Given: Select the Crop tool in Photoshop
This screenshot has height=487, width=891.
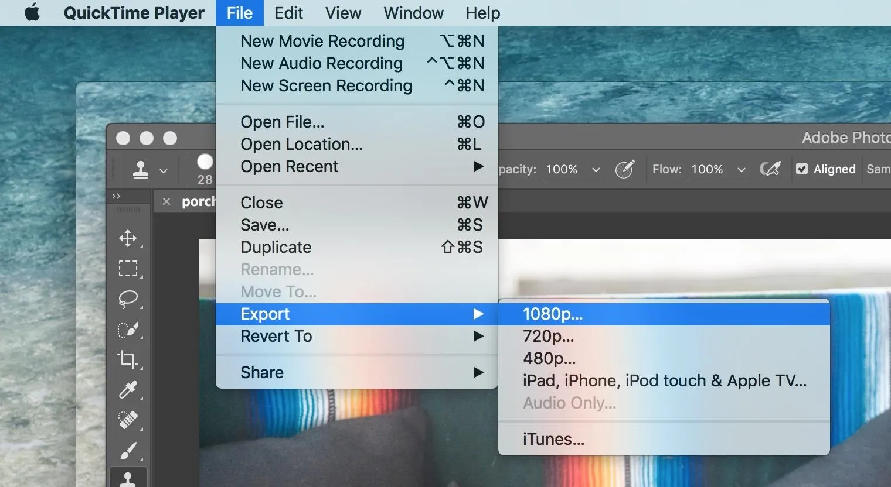Looking at the screenshot, I should click(x=128, y=359).
